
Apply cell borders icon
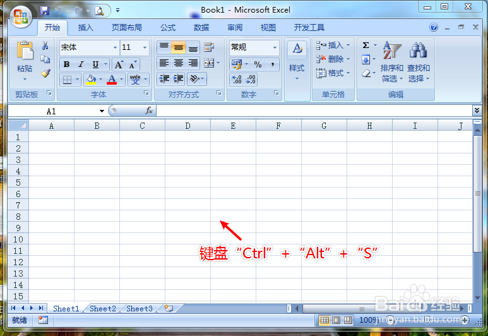[x=67, y=80]
